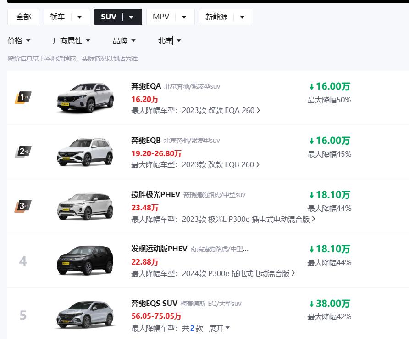Screen dimensions: 409x339
Task: Open the 揽胜极光PHEV car thumbnail
Action: coord(85,206)
